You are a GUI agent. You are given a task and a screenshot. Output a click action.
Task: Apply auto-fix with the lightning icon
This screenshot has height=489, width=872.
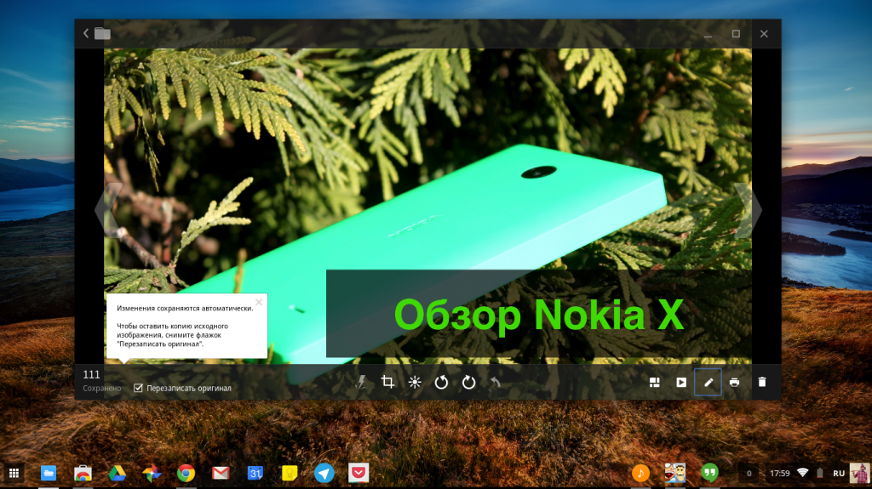click(360, 383)
